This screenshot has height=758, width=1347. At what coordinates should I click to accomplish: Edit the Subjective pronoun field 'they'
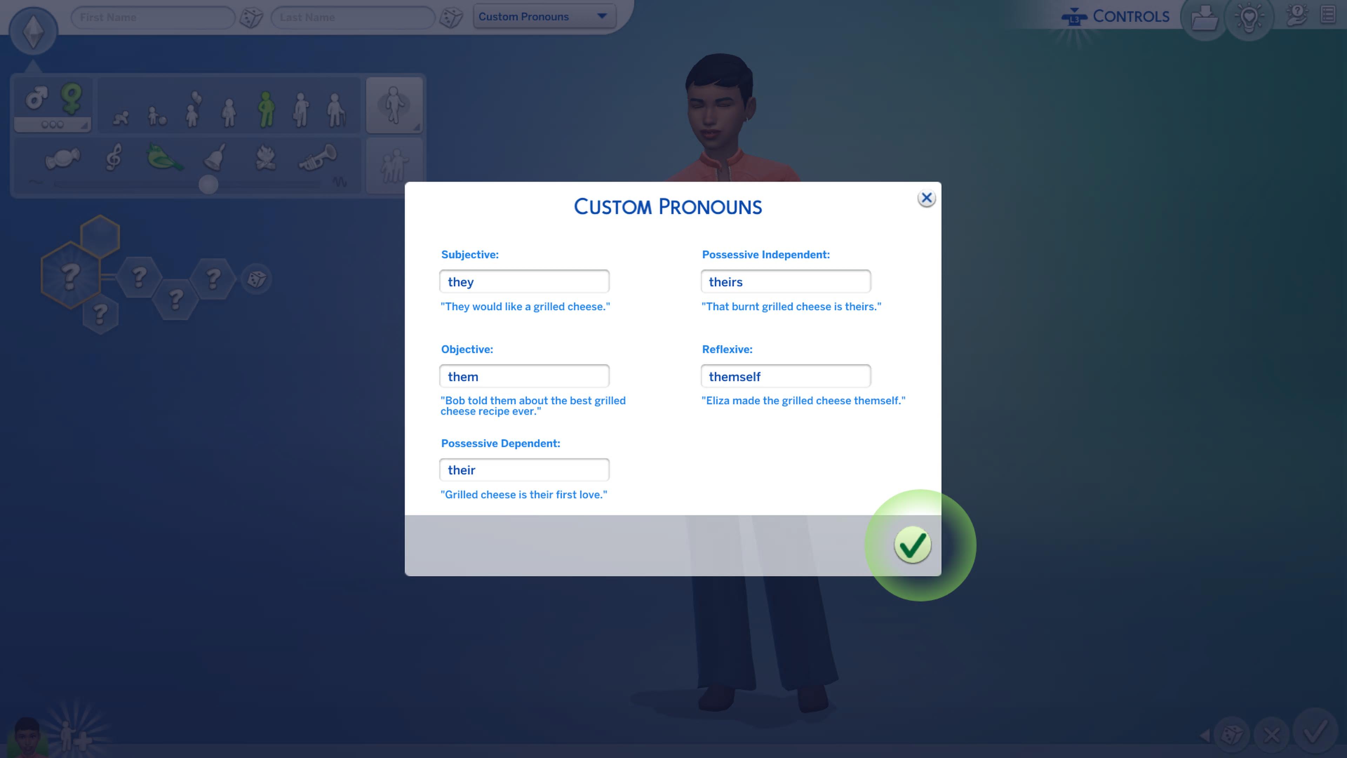[524, 281]
